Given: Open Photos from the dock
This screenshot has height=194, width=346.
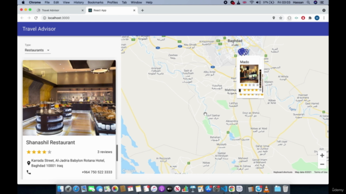Looking at the screenshot, I should coord(115,189).
